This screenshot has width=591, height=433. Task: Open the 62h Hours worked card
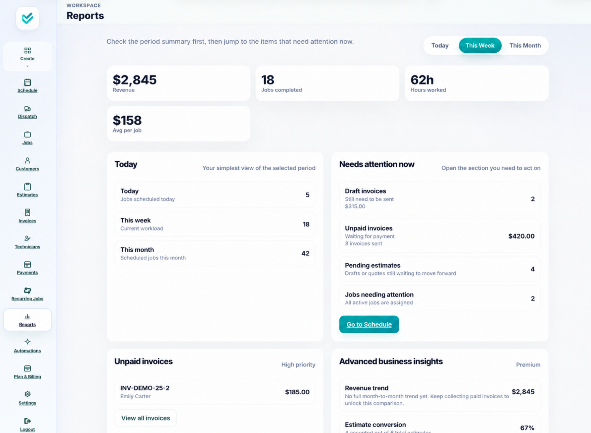476,83
